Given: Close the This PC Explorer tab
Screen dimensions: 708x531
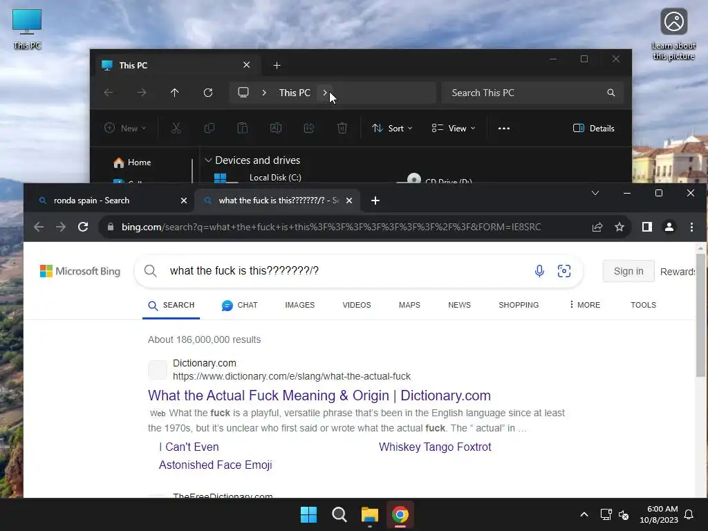Looking at the screenshot, I should click(247, 65).
